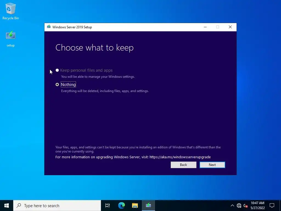Open the Action Center notifications icon
The width and height of the screenshot is (281, 211).
pos(272,206)
